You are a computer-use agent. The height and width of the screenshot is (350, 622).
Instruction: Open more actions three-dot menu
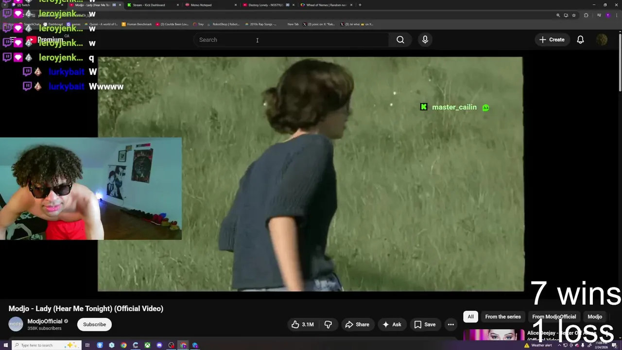451,324
